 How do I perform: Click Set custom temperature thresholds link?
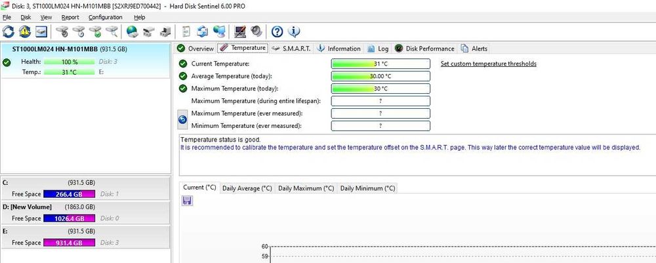488,64
